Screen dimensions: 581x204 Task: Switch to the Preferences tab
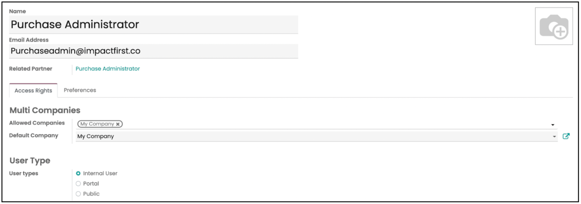pyautogui.click(x=80, y=90)
